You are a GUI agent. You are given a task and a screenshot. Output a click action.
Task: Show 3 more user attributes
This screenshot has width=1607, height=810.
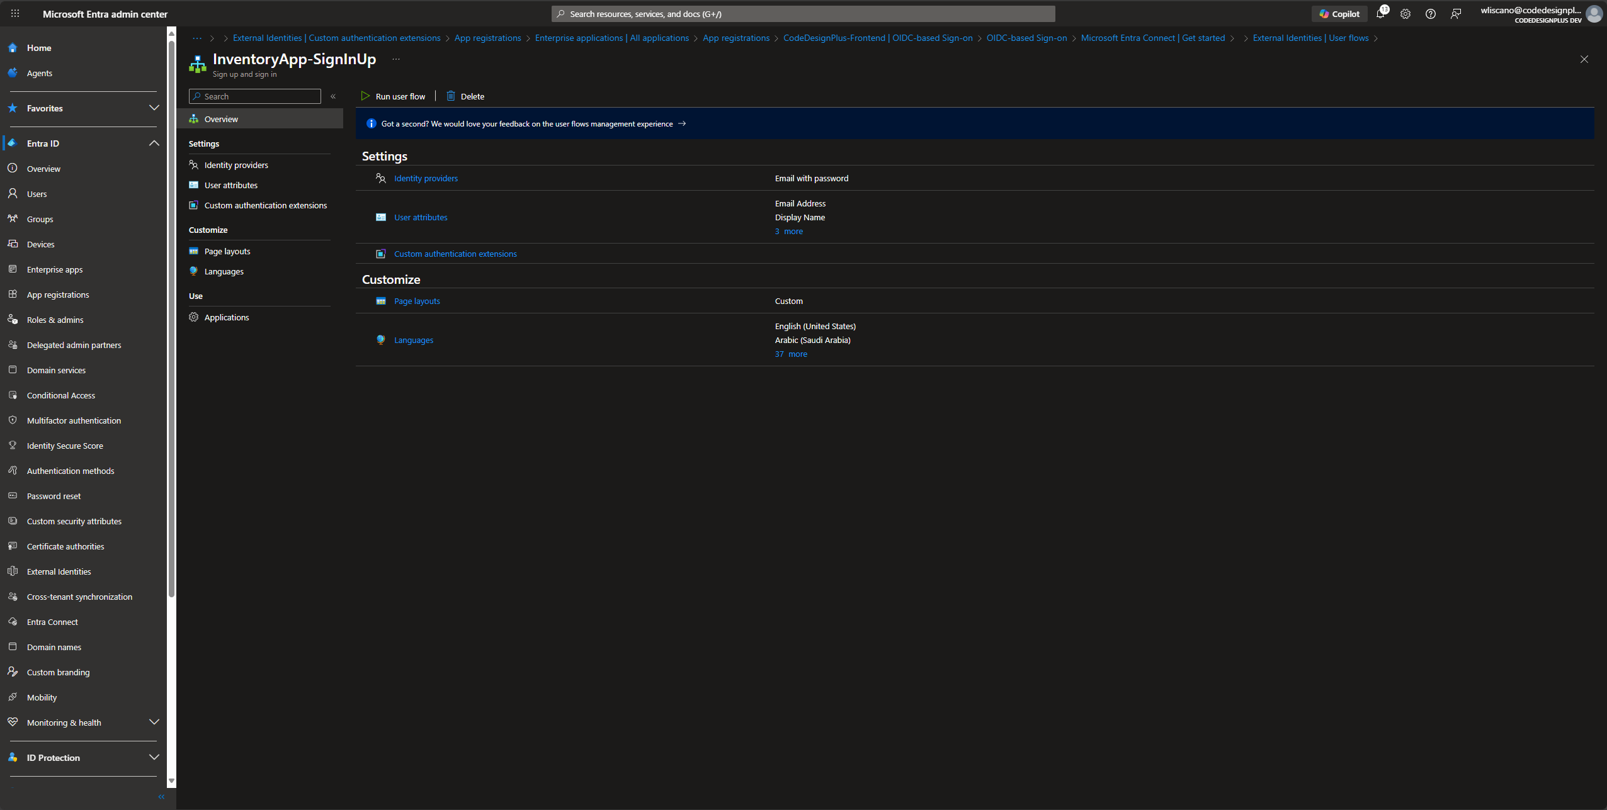pyautogui.click(x=789, y=231)
